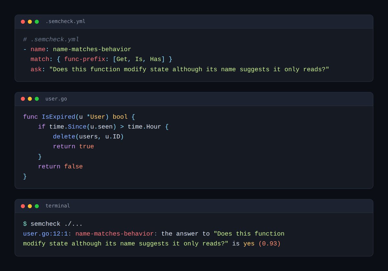The height and width of the screenshot is (271, 388).
Task: Click 'Is' in the func-prefix list
Action: pos(139,59)
